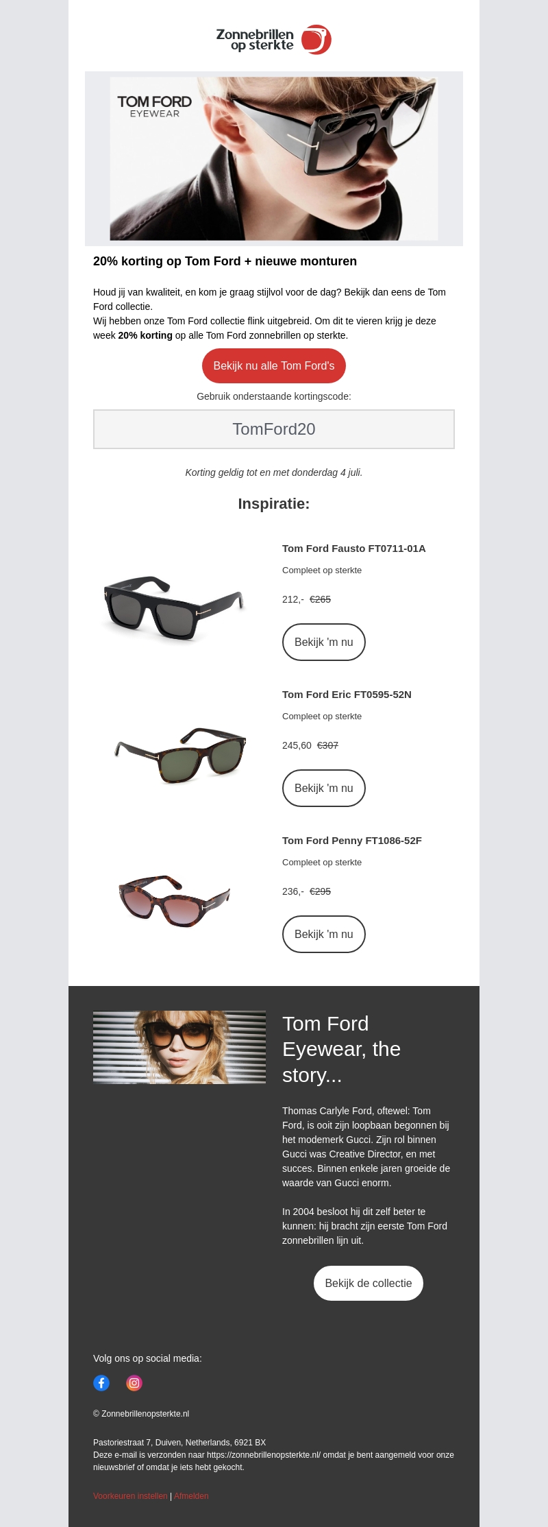
Task: Click the Zonnebrillen op sterkte logo
Action: 273,40
